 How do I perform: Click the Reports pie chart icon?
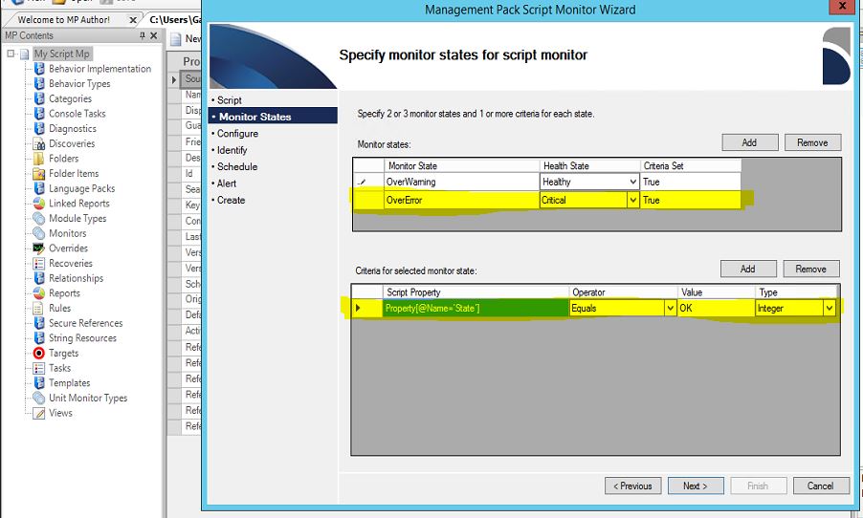coord(39,293)
